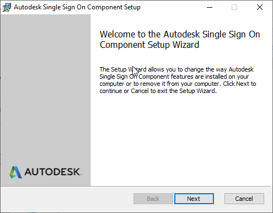Click the empty white area below the paragraph
The image size is (273, 213).
pos(181,139)
